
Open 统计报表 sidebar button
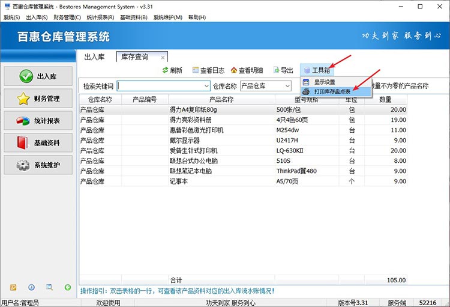pyautogui.click(x=38, y=121)
